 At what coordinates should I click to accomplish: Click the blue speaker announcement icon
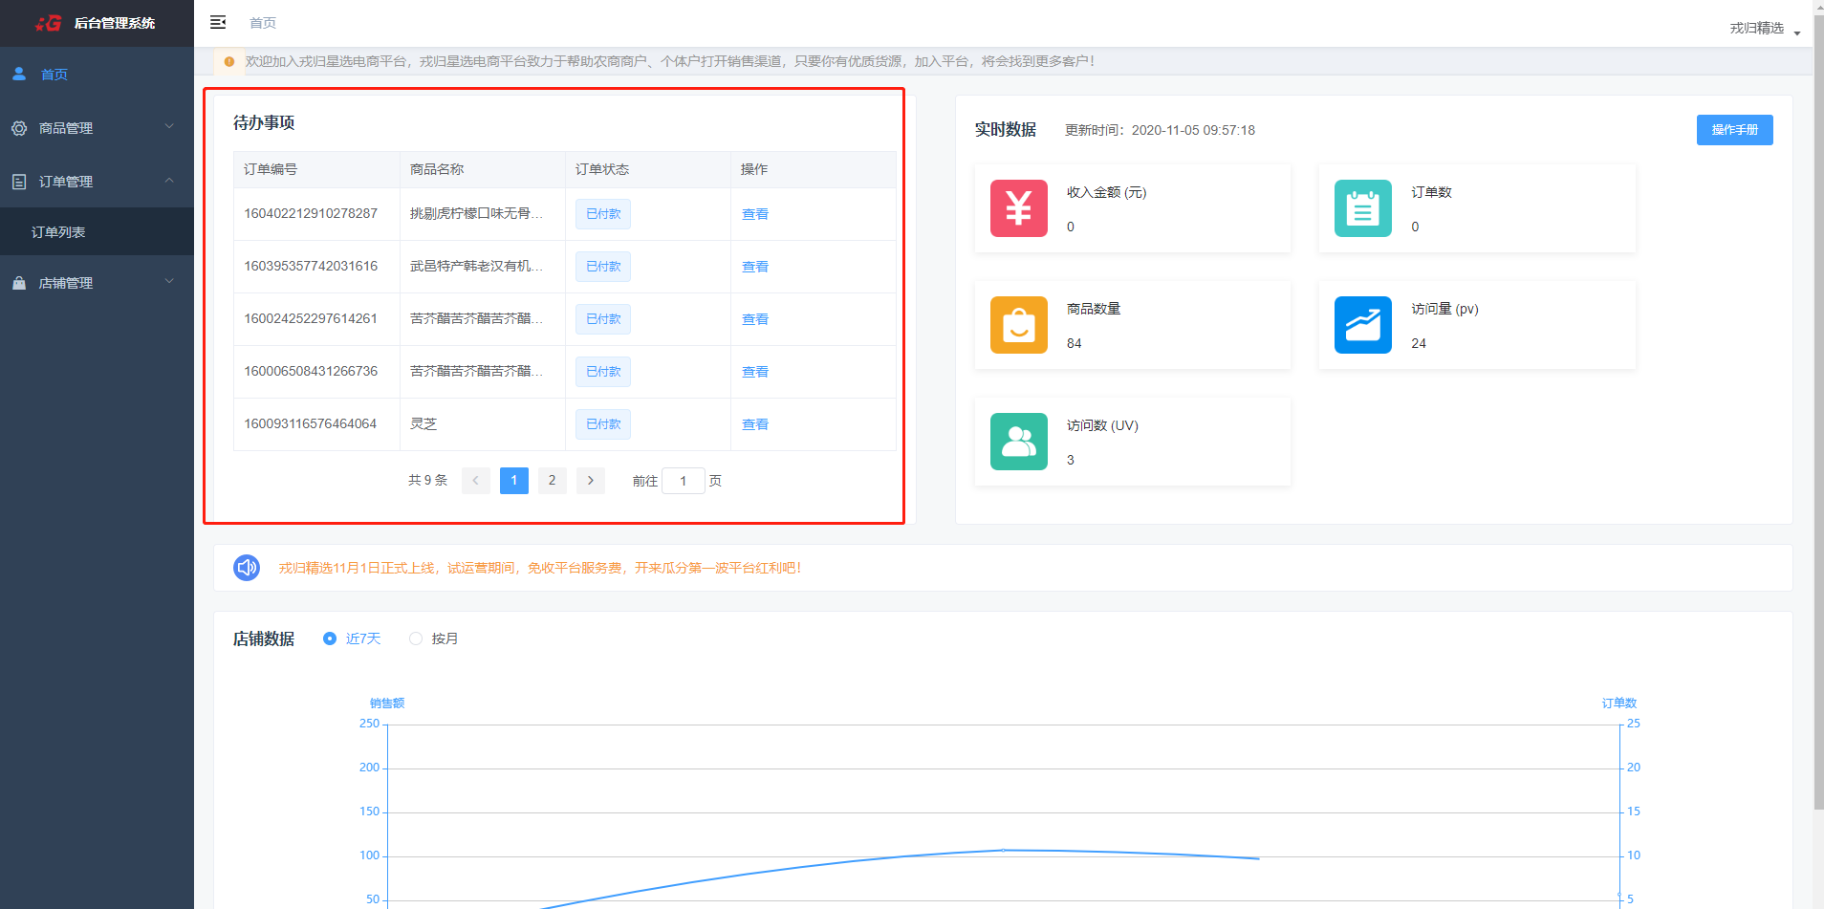point(247,568)
